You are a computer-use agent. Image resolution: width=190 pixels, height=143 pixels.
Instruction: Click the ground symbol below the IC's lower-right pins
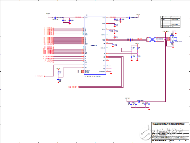tap(111, 74)
